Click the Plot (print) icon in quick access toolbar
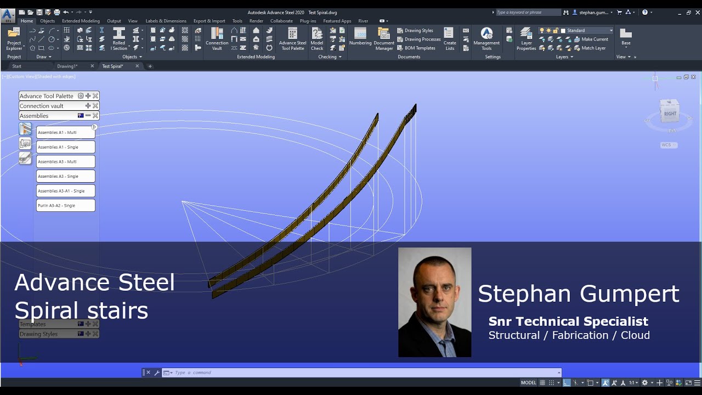 (x=57, y=12)
